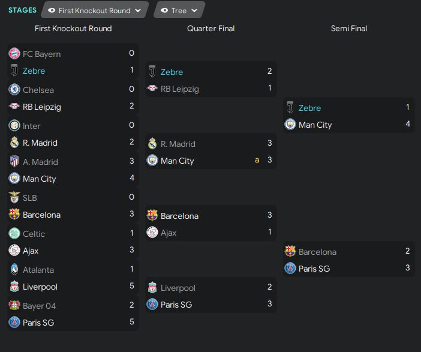Click the yellow 'a' away-goals marker

(x=257, y=161)
